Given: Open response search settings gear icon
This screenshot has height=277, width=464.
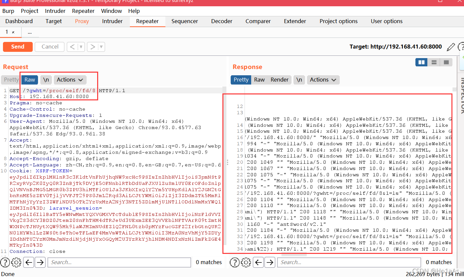Looking at the screenshot, I should coord(246,262).
